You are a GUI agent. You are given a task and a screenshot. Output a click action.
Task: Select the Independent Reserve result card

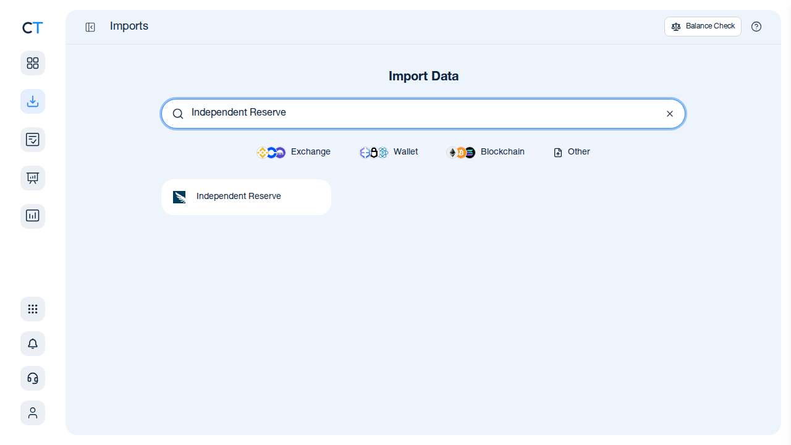[246, 197]
